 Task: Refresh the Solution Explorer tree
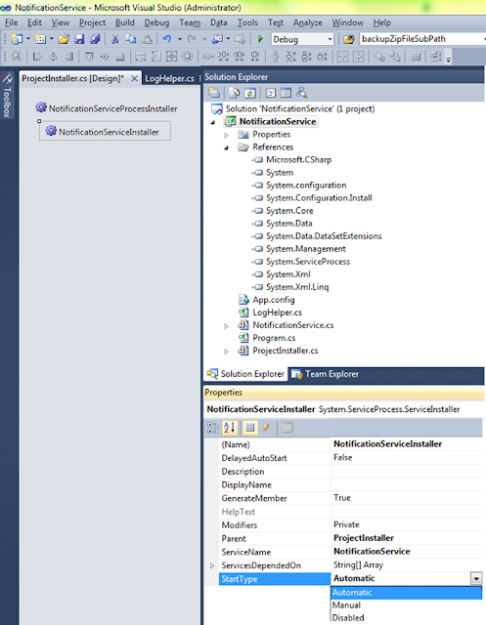click(249, 93)
